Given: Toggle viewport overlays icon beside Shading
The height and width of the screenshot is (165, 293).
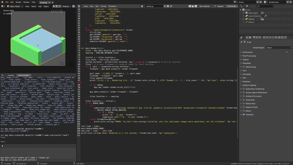Looking at the screenshot, I should [73, 6].
